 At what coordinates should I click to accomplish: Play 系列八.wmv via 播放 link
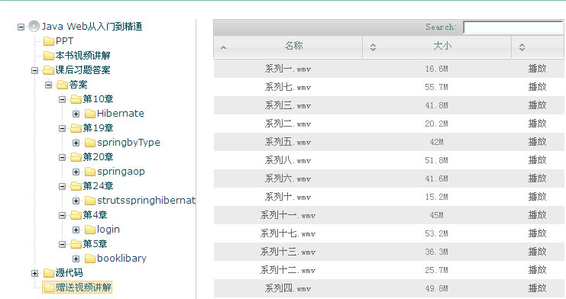[538, 160]
